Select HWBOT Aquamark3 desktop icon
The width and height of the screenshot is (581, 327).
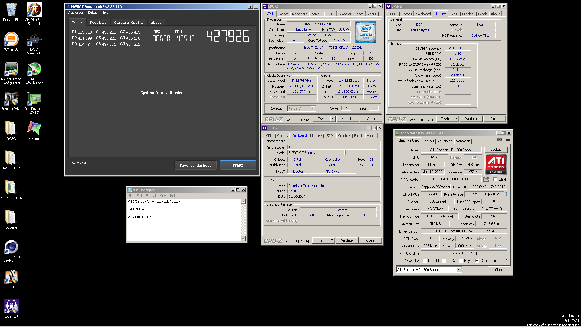click(x=34, y=44)
